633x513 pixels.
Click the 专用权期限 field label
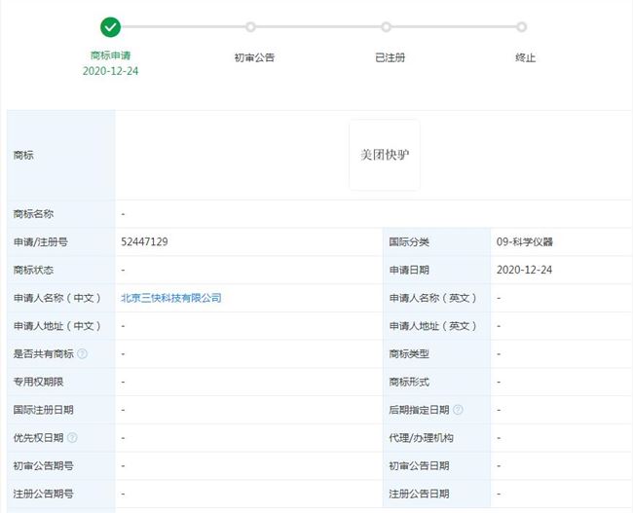pos(38,382)
